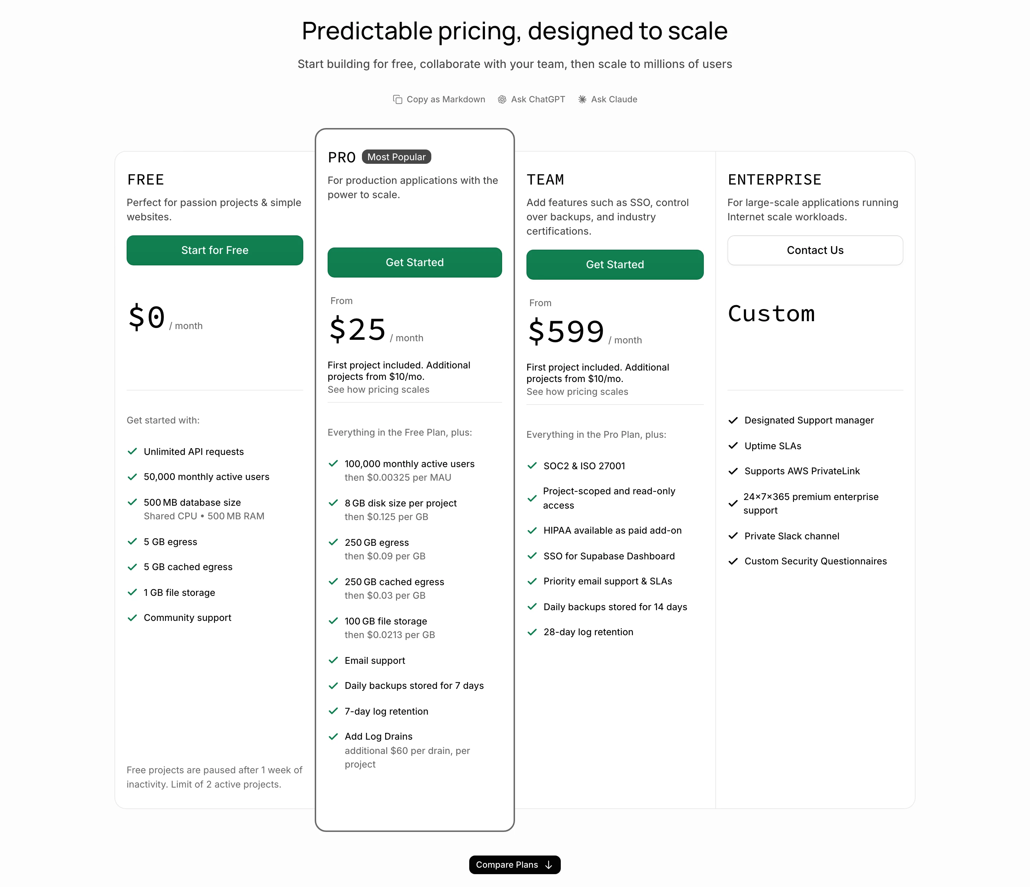Viewport: 1030px width, 887px height.
Task: Click the Most Popular badge
Action: tap(396, 157)
